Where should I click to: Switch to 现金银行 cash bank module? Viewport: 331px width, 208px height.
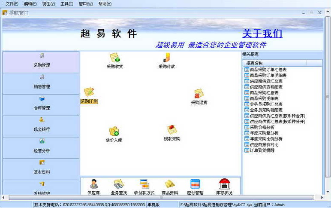coord(41,126)
